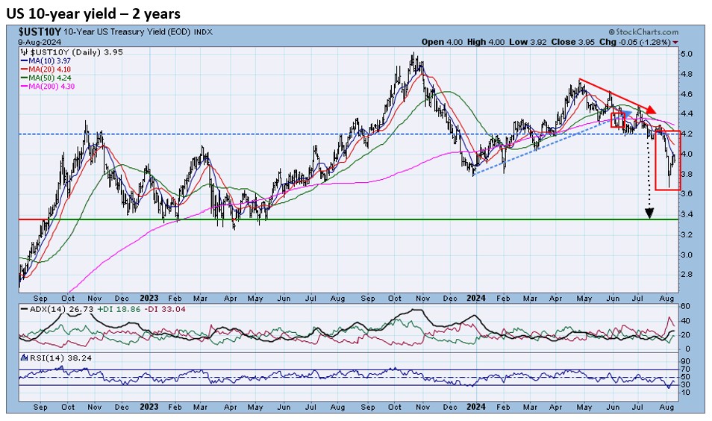The width and height of the screenshot is (712, 421).
Task: Click the 50 label on RSI axis
Action: (686, 377)
